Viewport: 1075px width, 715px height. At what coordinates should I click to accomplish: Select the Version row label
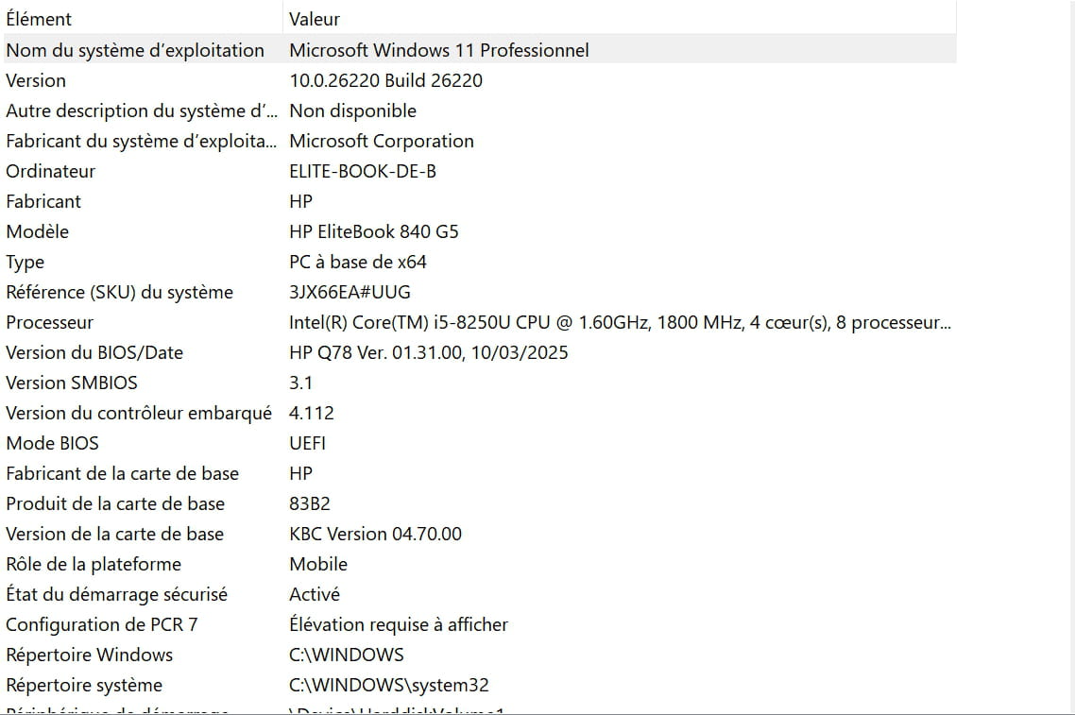tap(36, 80)
